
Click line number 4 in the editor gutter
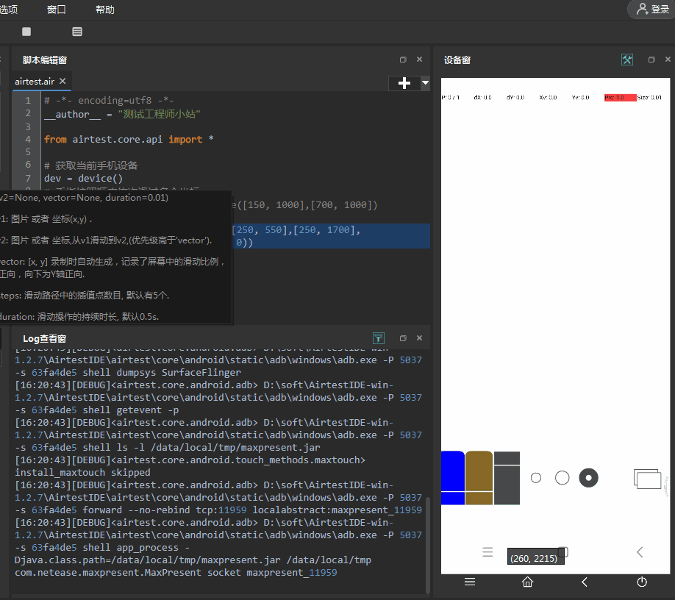tap(27, 139)
